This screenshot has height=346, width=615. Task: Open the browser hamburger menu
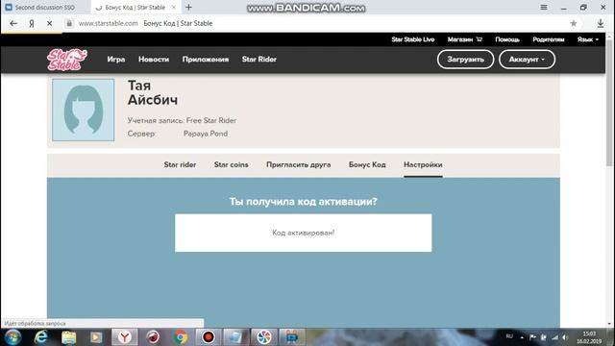544,7
